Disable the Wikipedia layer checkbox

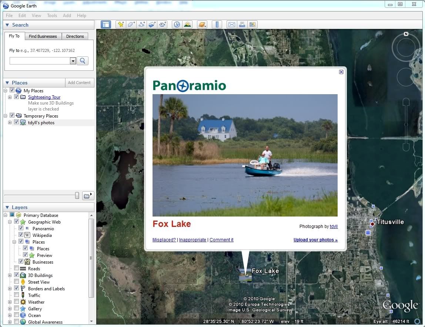[x=21, y=235]
